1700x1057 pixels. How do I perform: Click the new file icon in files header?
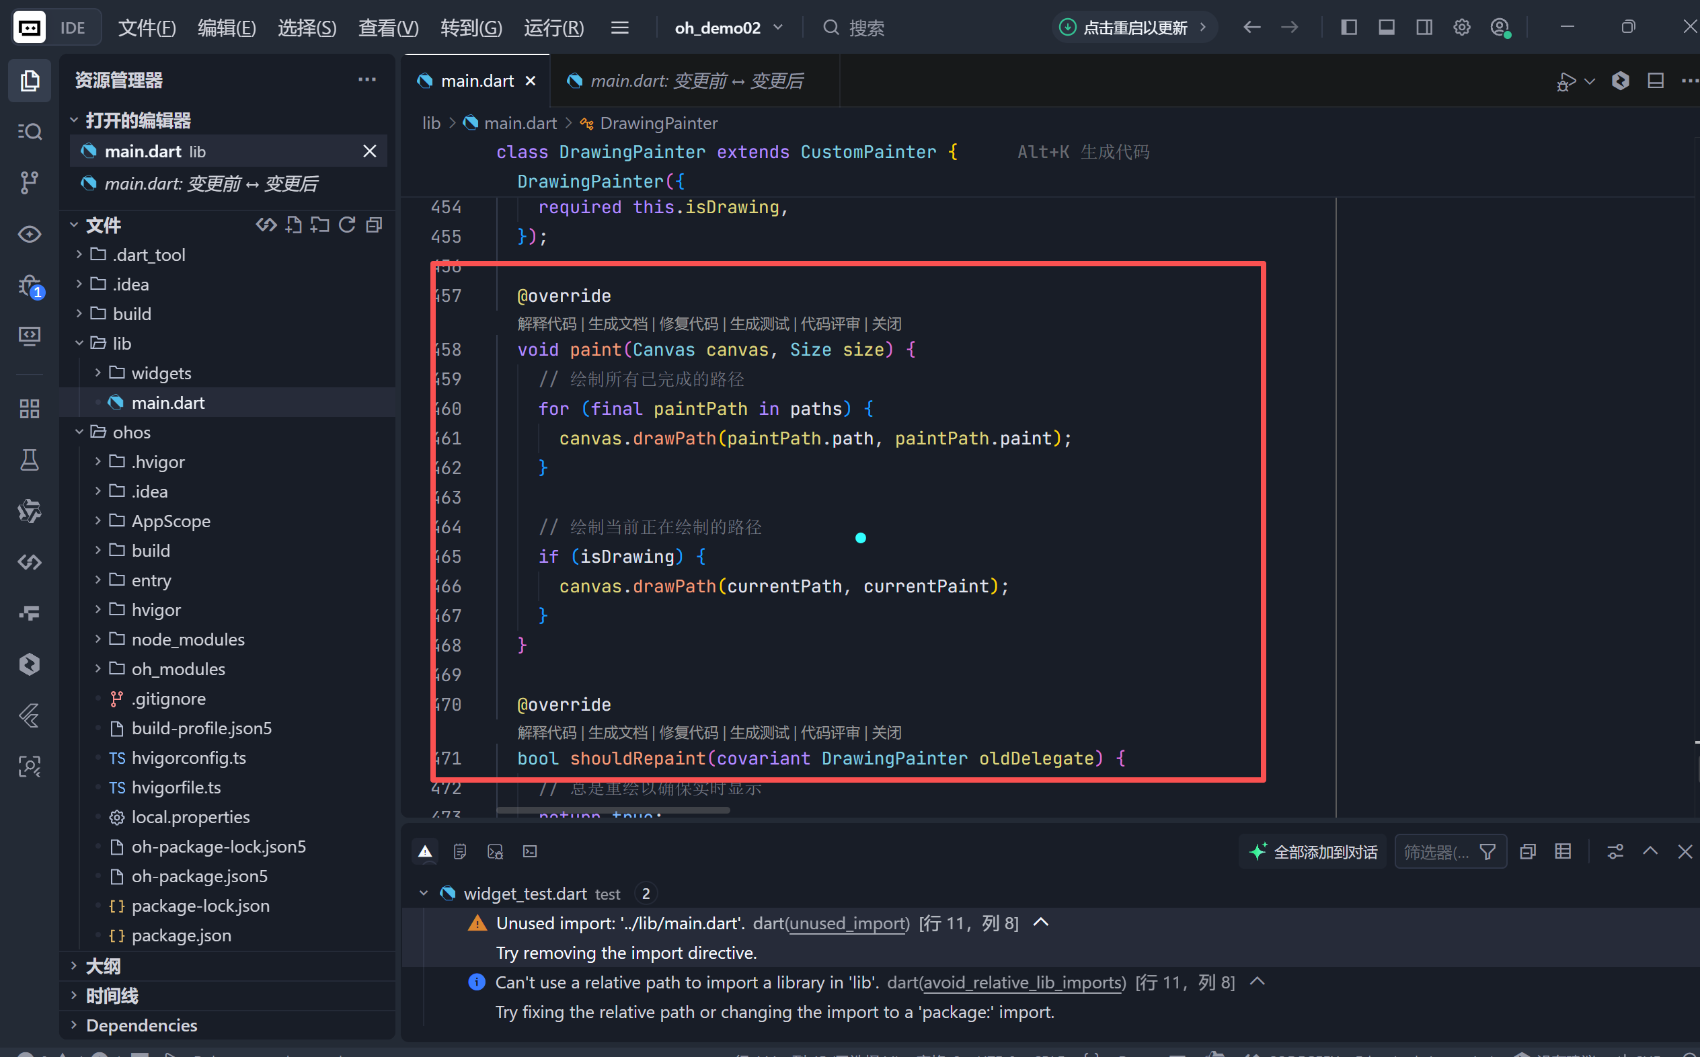pyautogui.click(x=294, y=225)
